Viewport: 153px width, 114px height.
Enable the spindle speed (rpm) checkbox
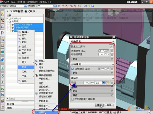coord(72,69)
